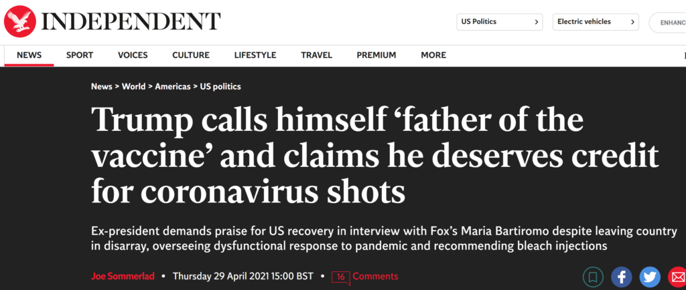Bookmark this article
The width and height of the screenshot is (686, 290).
pos(592,276)
